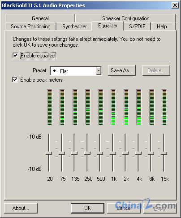Click the 75 Hz band slider thumb

point(61,153)
